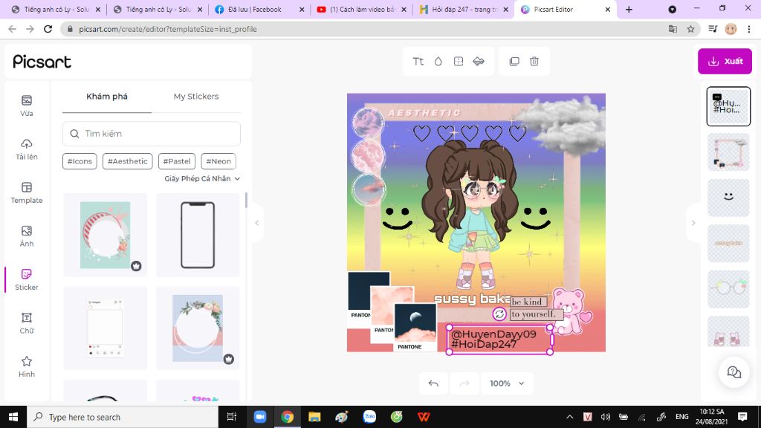Click the droplet color tool in toolbar
The image size is (761, 428).
[438, 61]
